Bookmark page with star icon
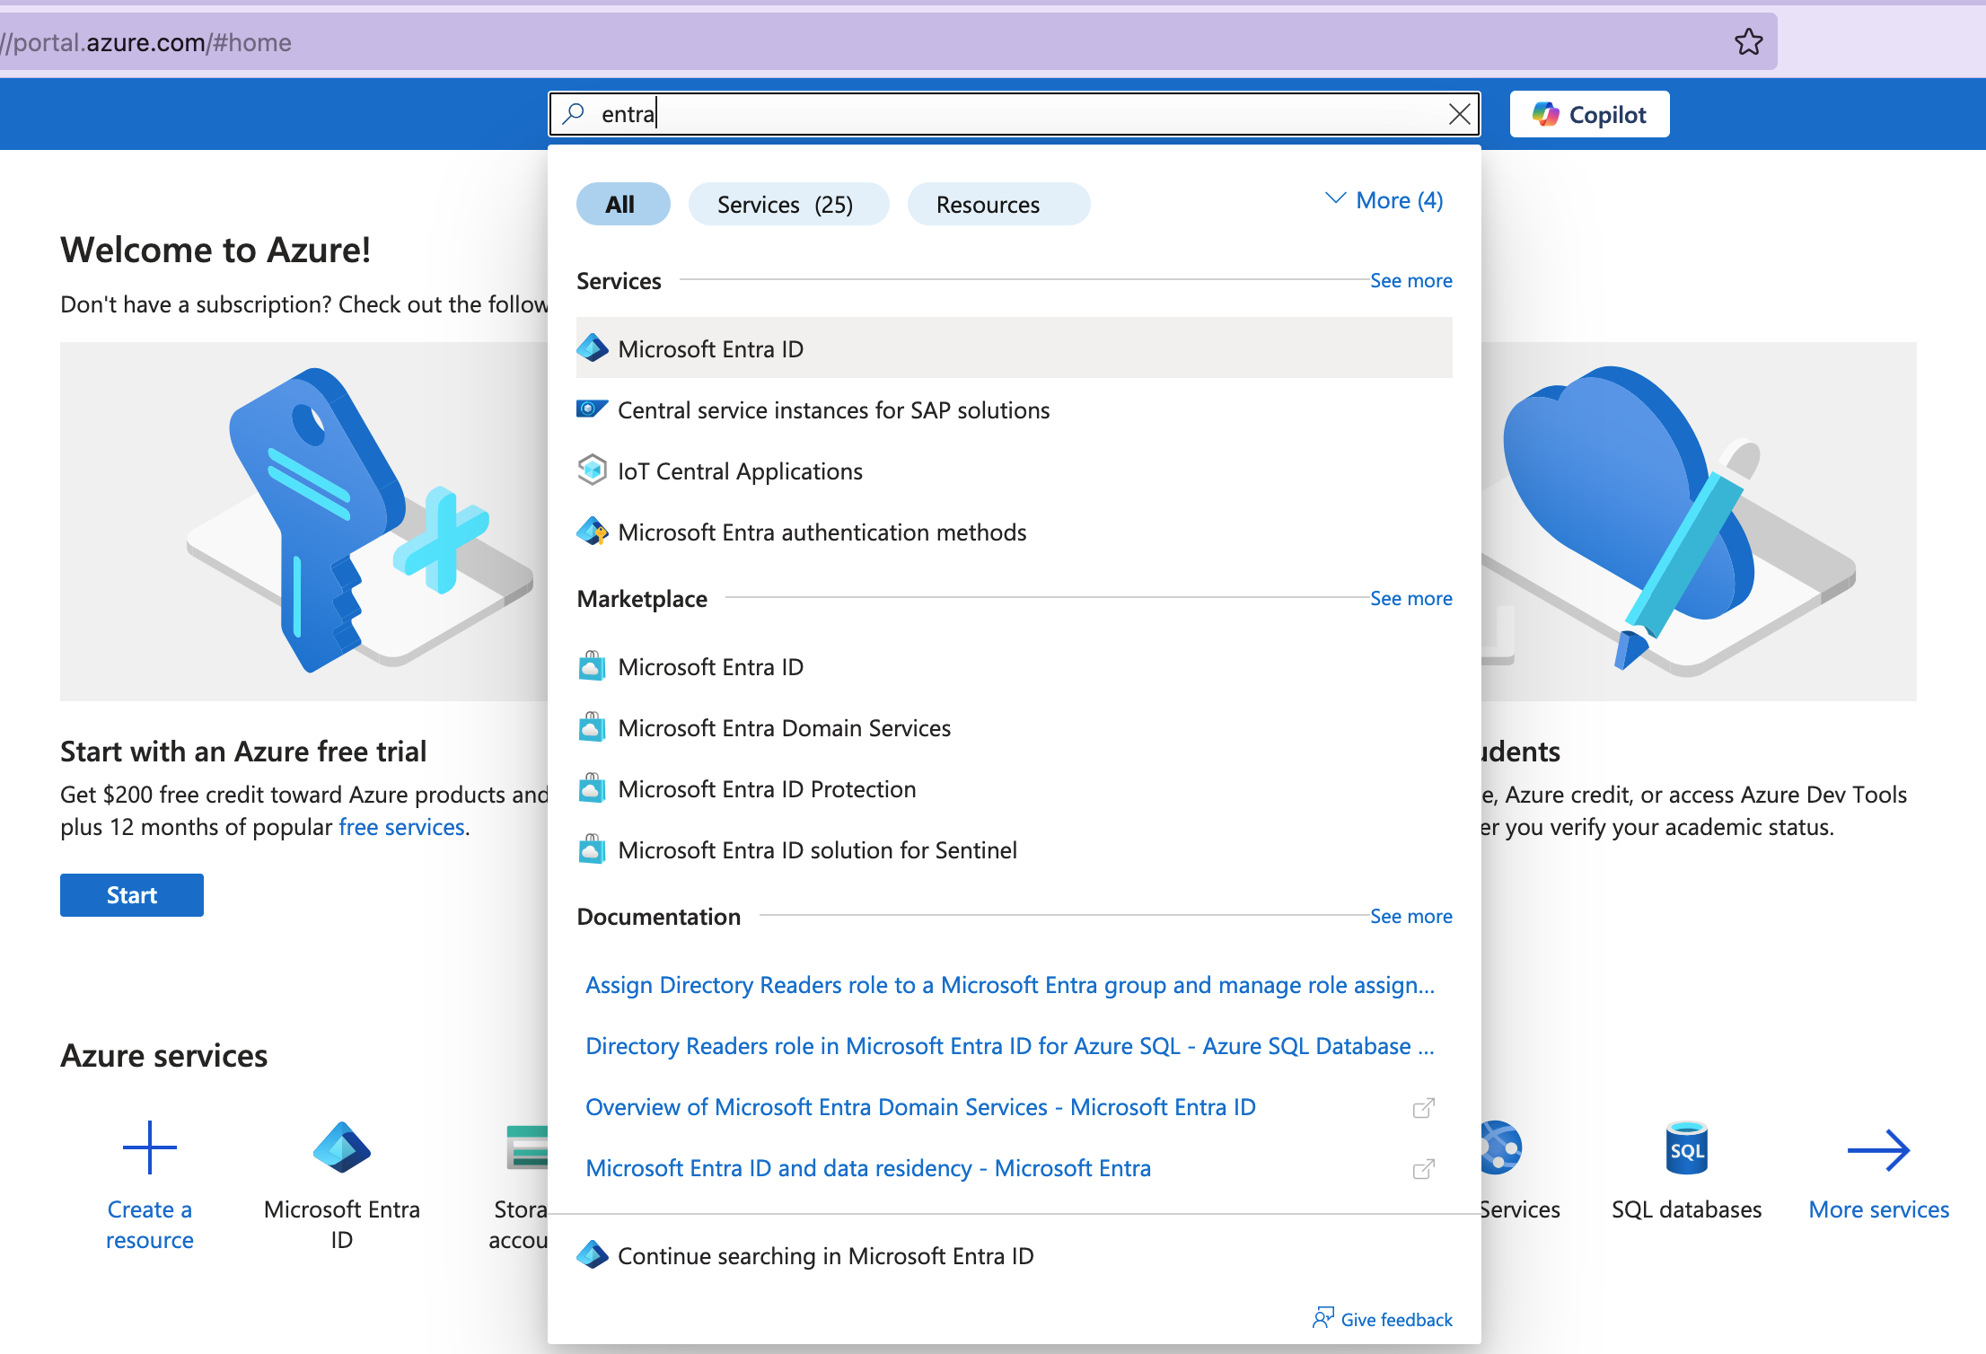Screen dimensions: 1986x1354 pyautogui.click(x=1748, y=42)
